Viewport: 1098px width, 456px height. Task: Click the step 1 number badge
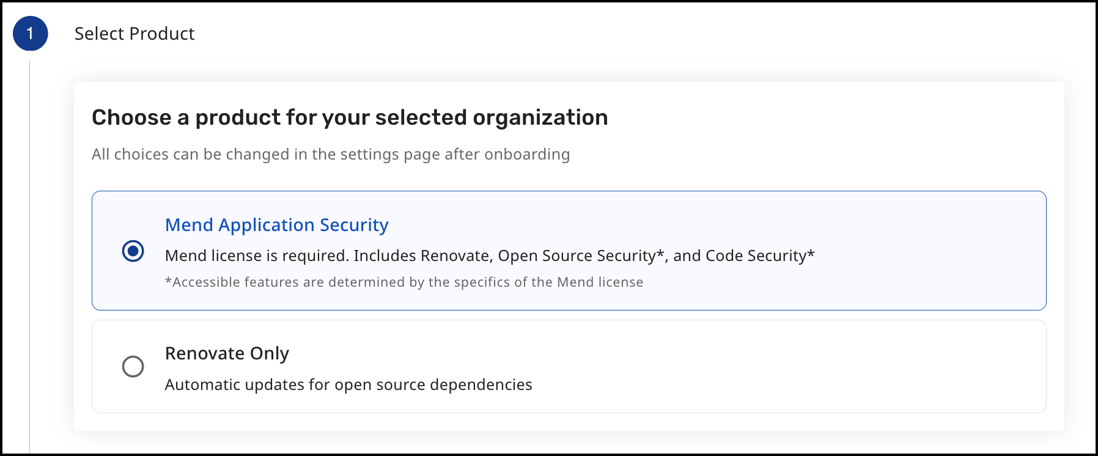(x=30, y=34)
